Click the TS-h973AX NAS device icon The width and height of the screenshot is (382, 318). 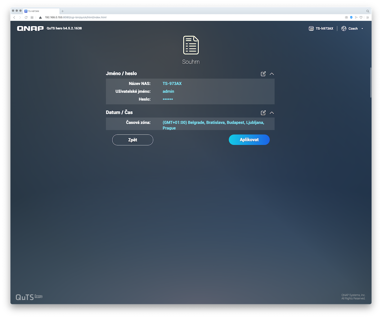click(311, 29)
